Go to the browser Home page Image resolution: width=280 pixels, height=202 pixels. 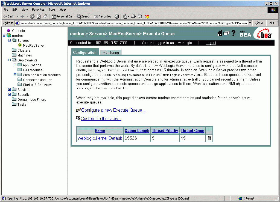(x=45, y=16)
